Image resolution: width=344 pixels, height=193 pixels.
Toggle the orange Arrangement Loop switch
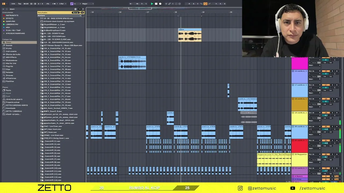(205, 4)
